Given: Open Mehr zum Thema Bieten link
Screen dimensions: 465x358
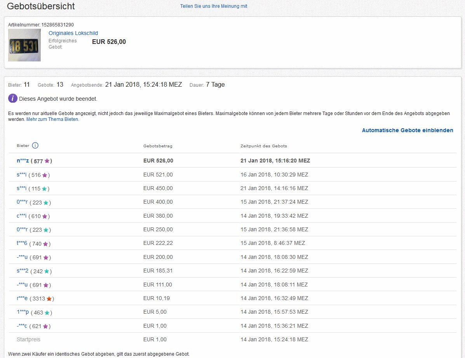Looking at the screenshot, I should pos(52,119).
